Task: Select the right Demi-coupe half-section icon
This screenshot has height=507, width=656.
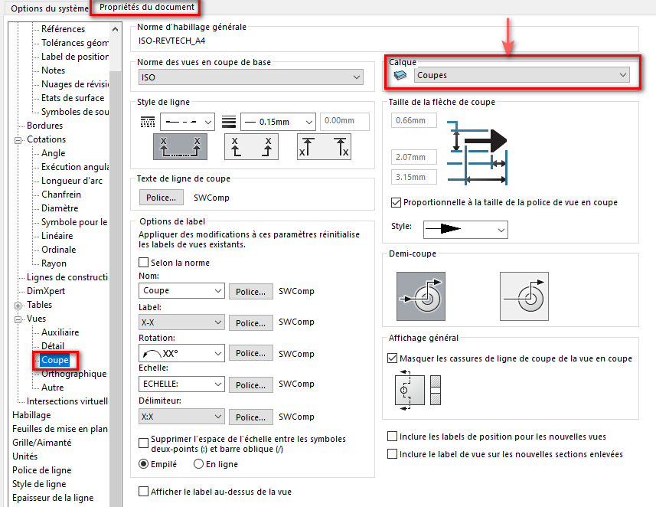Action: (524, 295)
